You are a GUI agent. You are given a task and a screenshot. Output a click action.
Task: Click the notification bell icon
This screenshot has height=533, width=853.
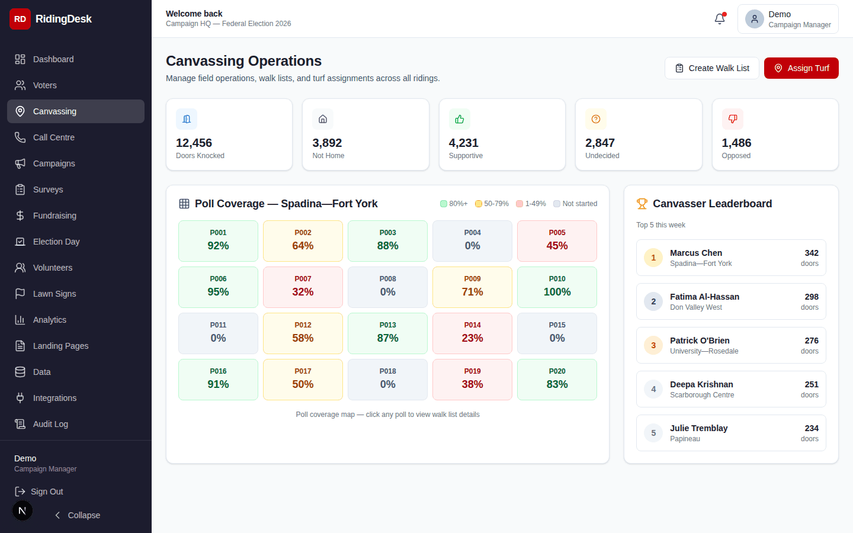pyautogui.click(x=720, y=19)
